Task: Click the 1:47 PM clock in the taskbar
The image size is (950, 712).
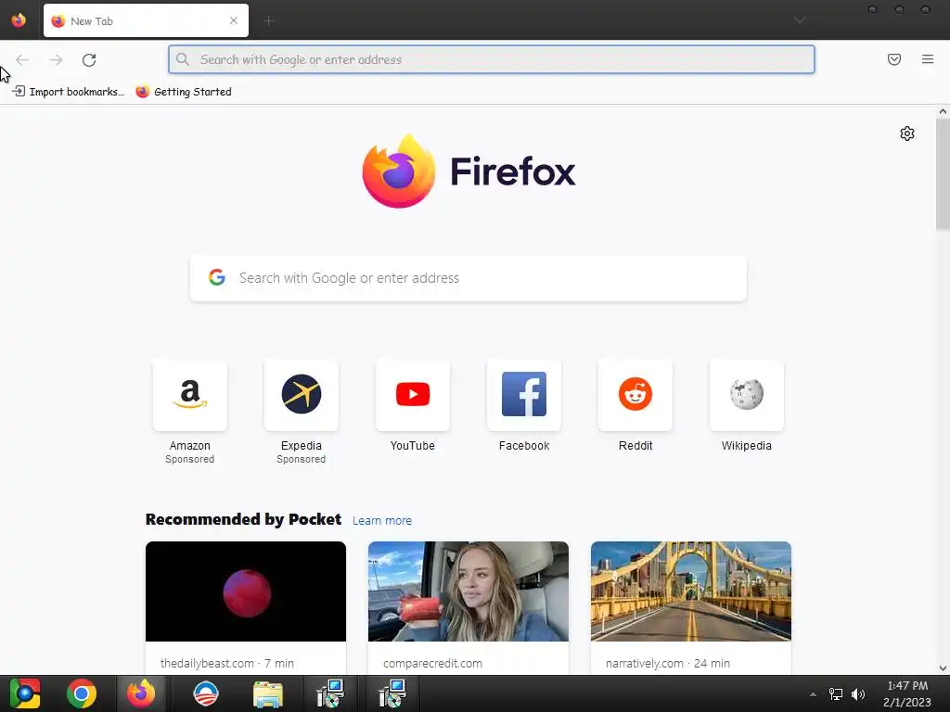Action: (x=907, y=686)
